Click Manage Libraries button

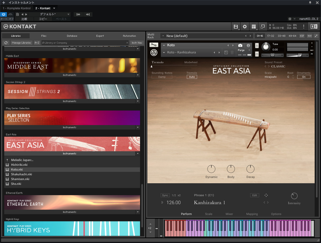pyautogui.click(x=21, y=43)
